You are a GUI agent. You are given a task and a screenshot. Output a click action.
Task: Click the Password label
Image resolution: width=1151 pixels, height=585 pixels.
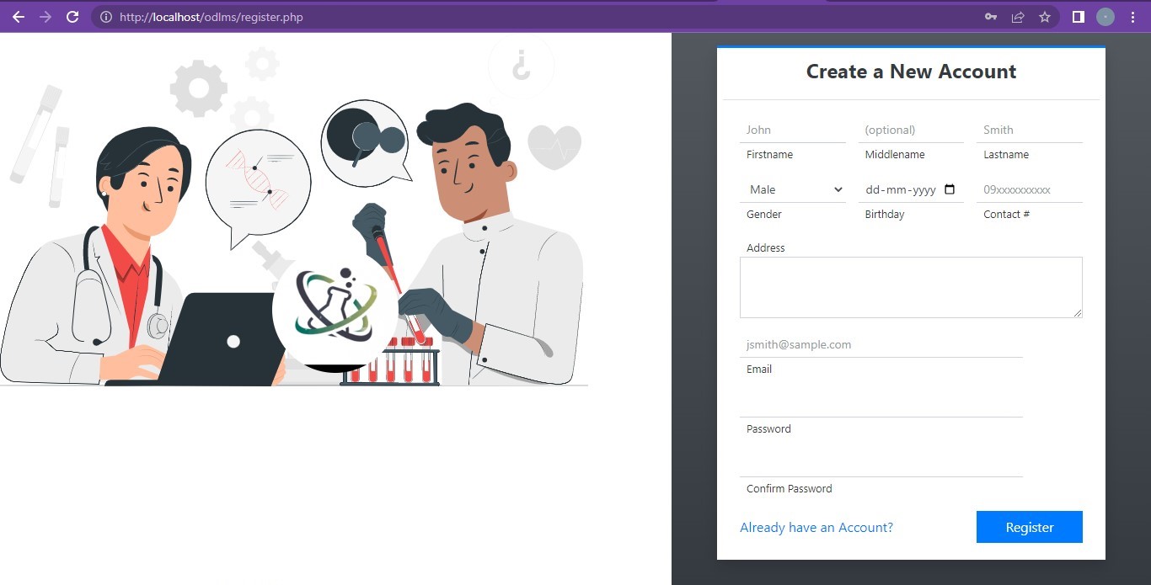tap(768, 429)
